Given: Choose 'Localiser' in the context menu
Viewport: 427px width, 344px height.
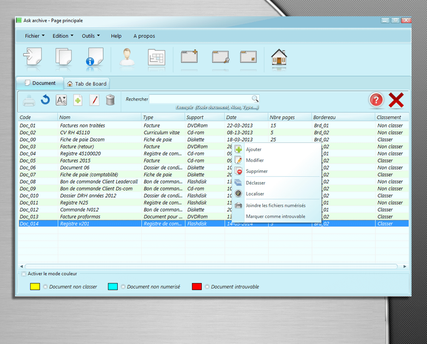Looking at the screenshot, I should (255, 194).
